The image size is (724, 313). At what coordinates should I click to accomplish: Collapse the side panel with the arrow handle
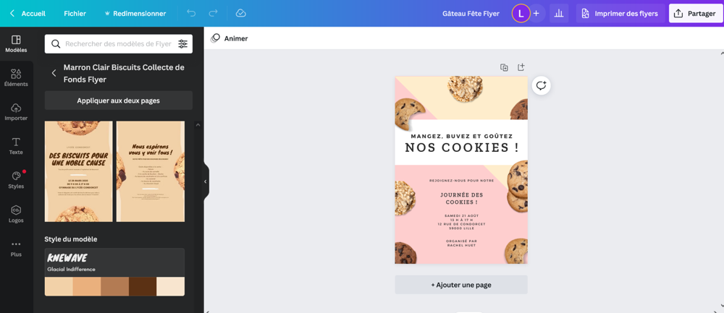(206, 181)
